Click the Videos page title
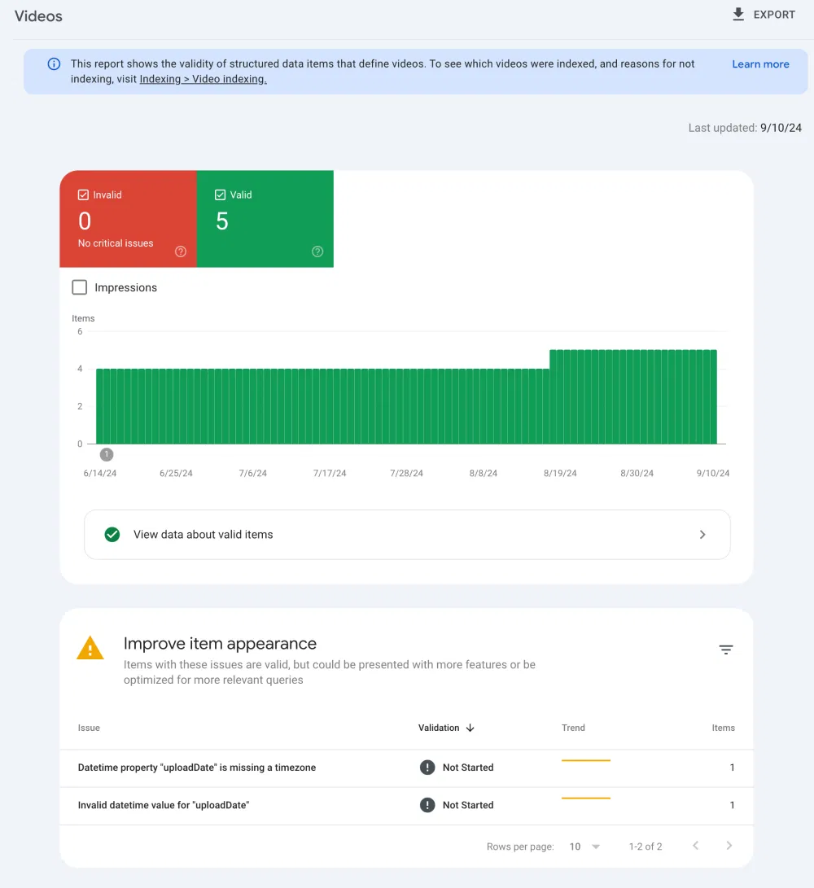Viewport: 814px width, 888px height. point(38,15)
